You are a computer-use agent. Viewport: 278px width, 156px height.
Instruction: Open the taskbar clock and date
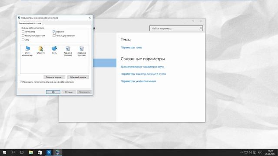tap(270, 152)
